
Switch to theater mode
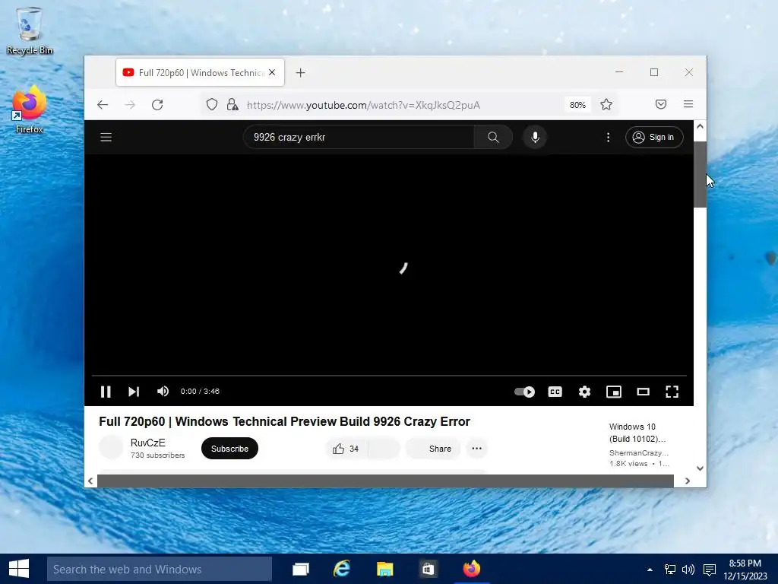643,392
